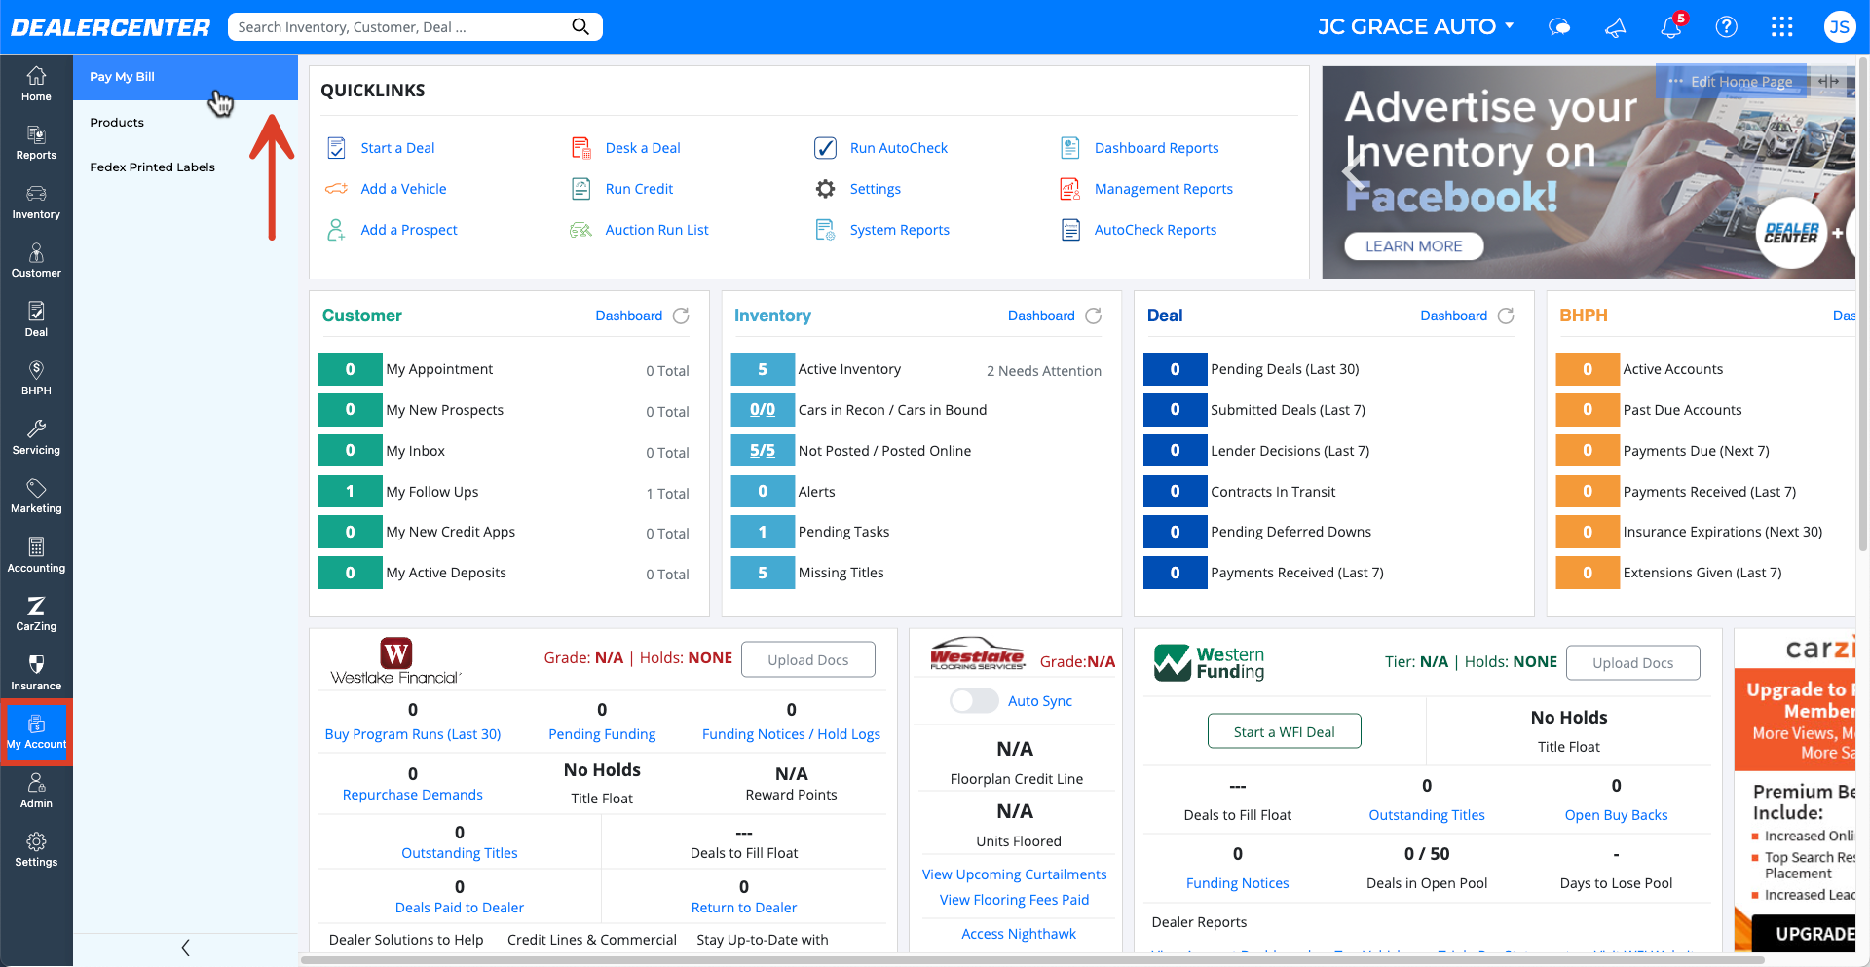Open Access Nighthawk link
Viewport: 1870px width, 967px height.
(x=1018, y=934)
